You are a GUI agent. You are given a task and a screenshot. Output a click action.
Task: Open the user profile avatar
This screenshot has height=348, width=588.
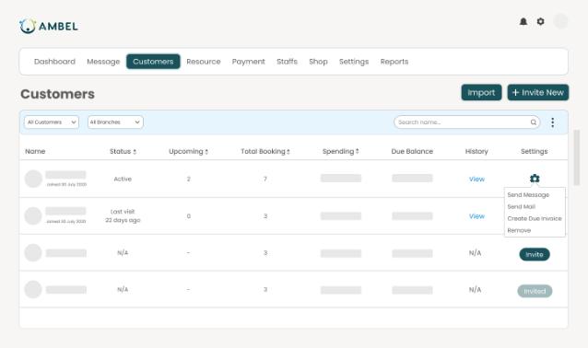560,21
